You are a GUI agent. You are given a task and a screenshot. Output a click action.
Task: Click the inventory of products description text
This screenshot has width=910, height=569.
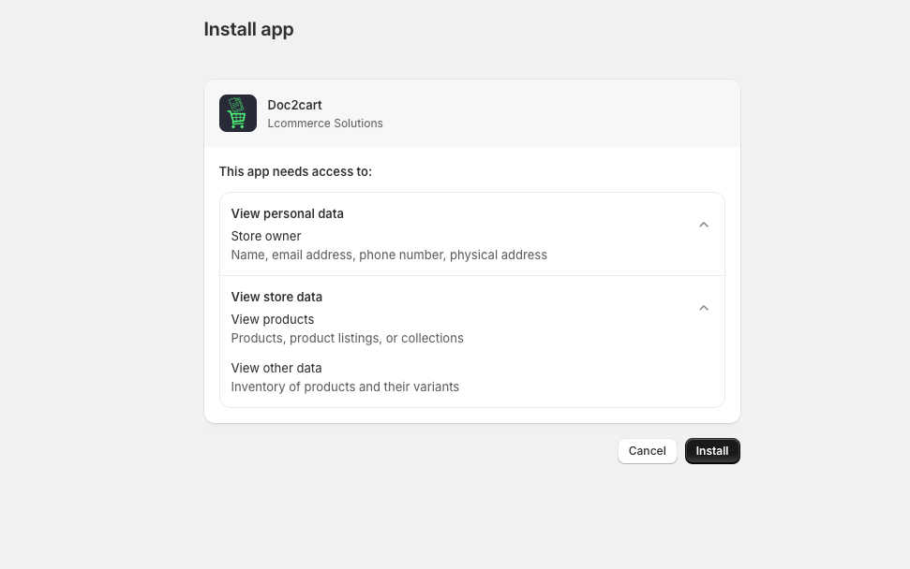pos(345,387)
